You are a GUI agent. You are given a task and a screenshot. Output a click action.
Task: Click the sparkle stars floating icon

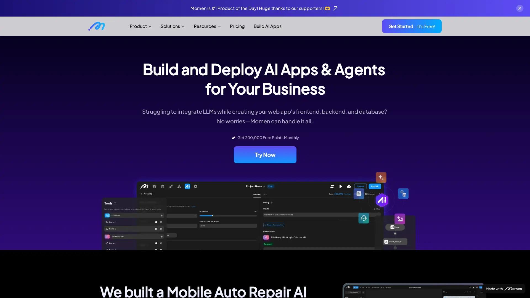coord(381,177)
